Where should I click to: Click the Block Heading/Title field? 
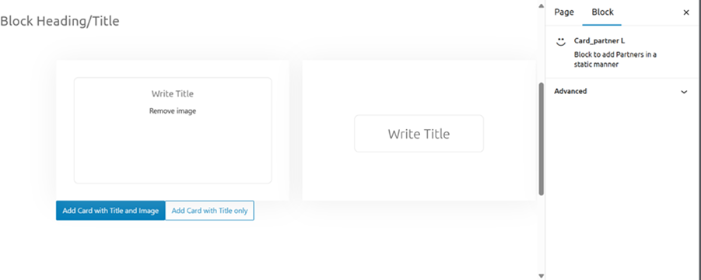tap(60, 21)
